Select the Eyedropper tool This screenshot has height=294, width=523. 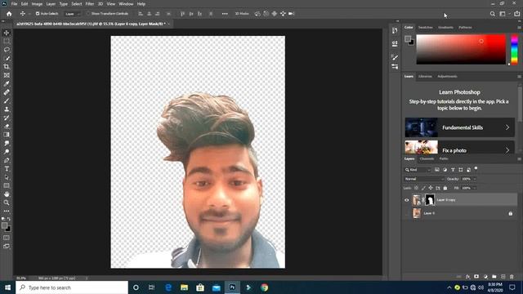tap(7, 83)
